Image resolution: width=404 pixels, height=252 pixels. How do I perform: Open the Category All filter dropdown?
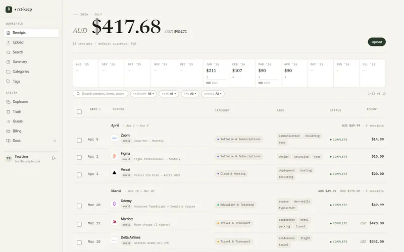(143, 94)
